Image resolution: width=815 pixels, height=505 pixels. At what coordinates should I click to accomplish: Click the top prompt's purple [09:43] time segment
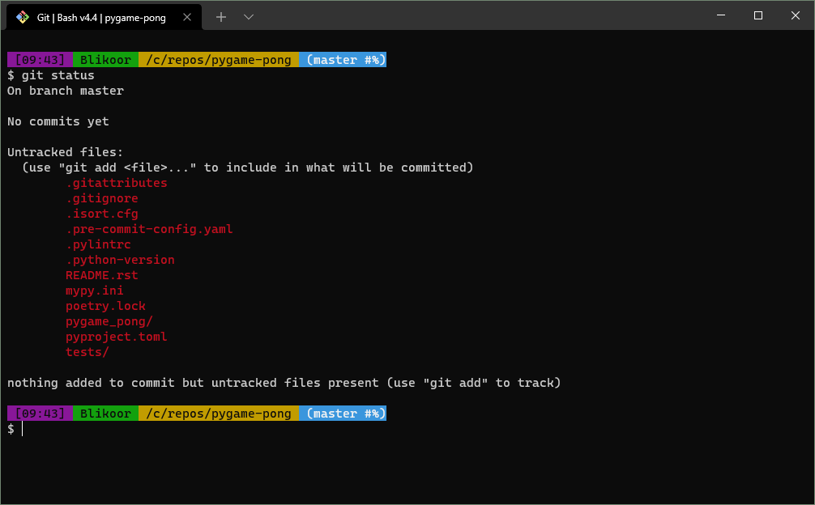pyautogui.click(x=40, y=60)
